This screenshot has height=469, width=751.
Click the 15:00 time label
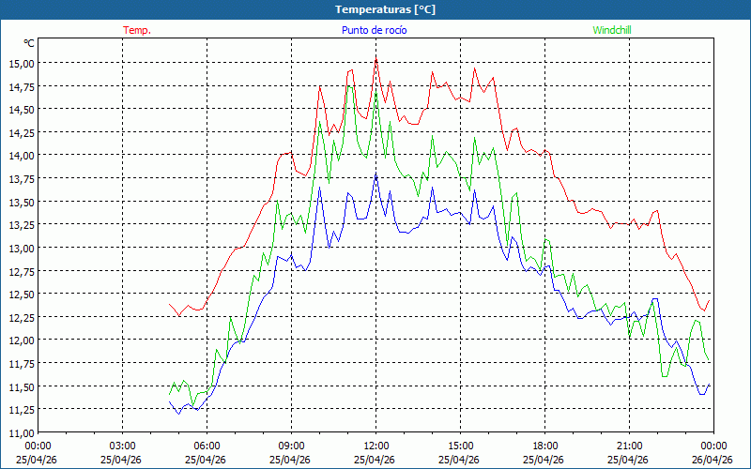pyautogui.click(x=460, y=446)
